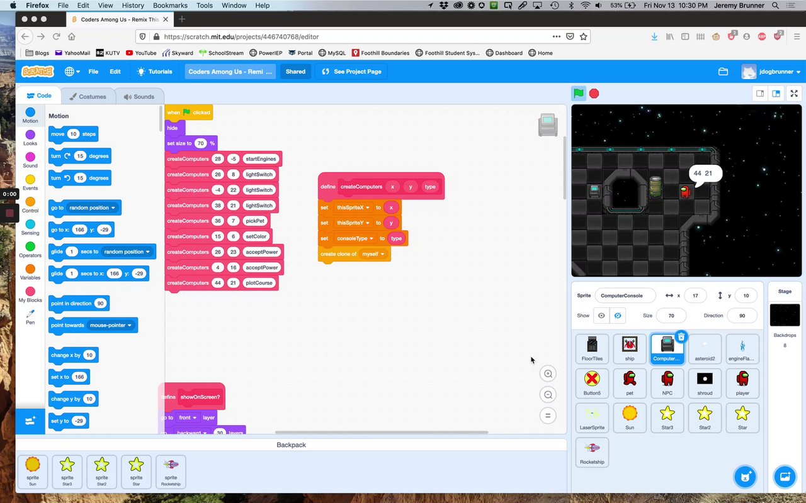Click the workspace horizontal scrollbar
The height and width of the screenshot is (503, 806).
click(x=382, y=433)
